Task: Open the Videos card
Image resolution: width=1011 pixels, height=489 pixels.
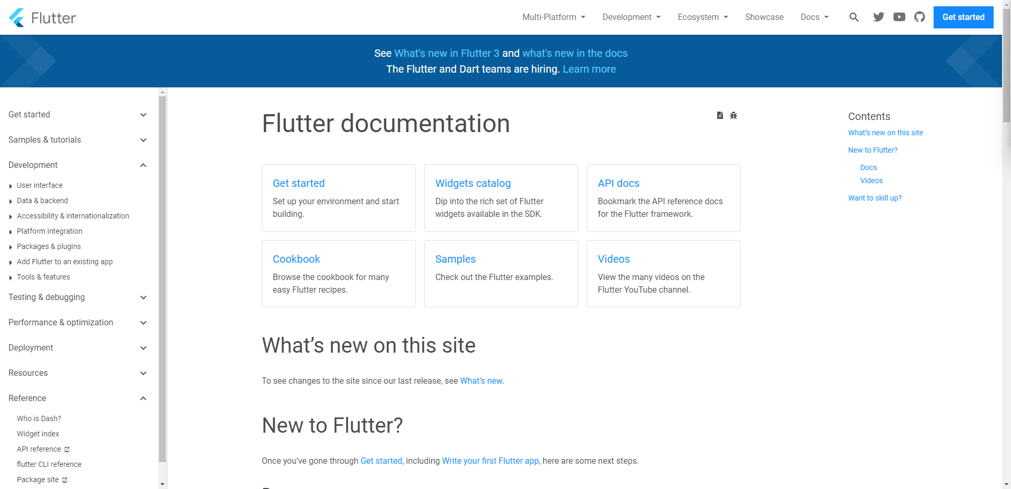Action: tap(663, 274)
